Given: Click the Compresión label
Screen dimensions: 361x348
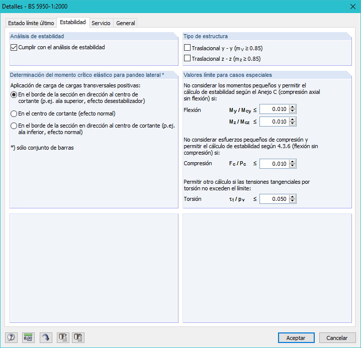Looking at the screenshot, I should [x=198, y=163].
